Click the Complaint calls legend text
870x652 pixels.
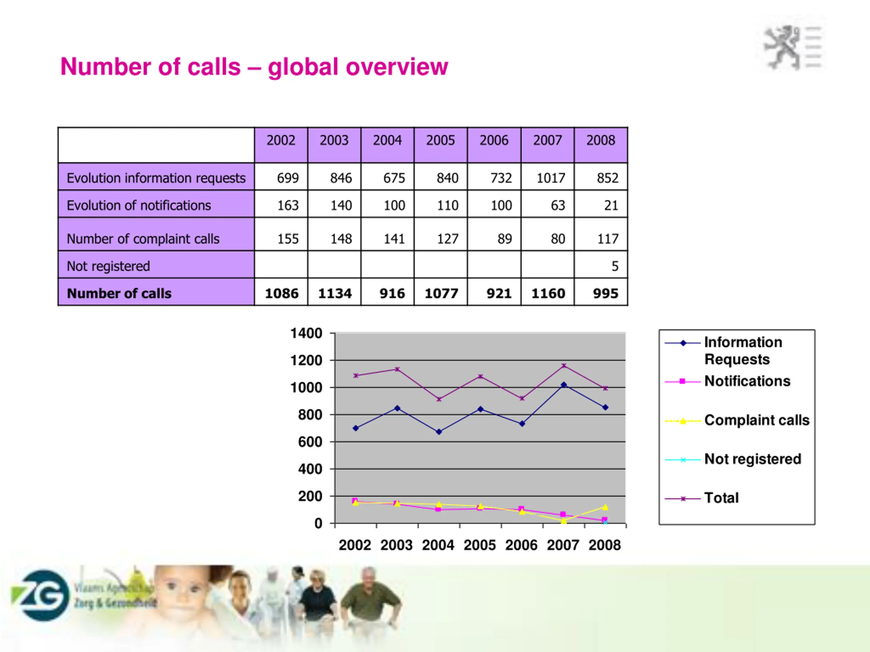click(x=757, y=420)
